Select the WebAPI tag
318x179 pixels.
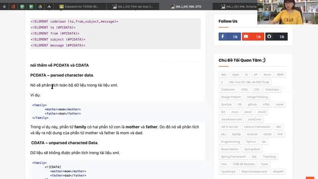(278, 172)
